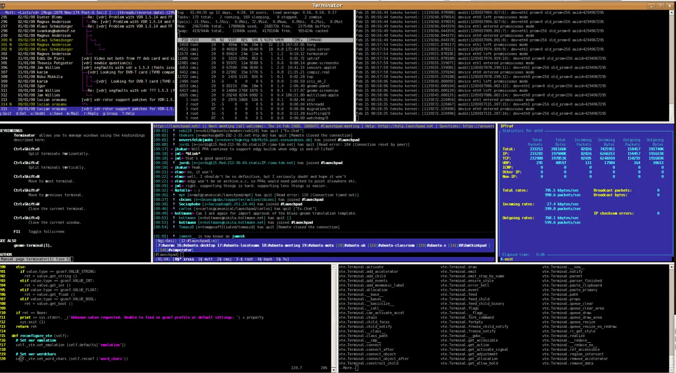The width and height of the screenshot is (676, 373).
Task: Click the PID column header in top
Action: pyautogui.click(x=185, y=40)
